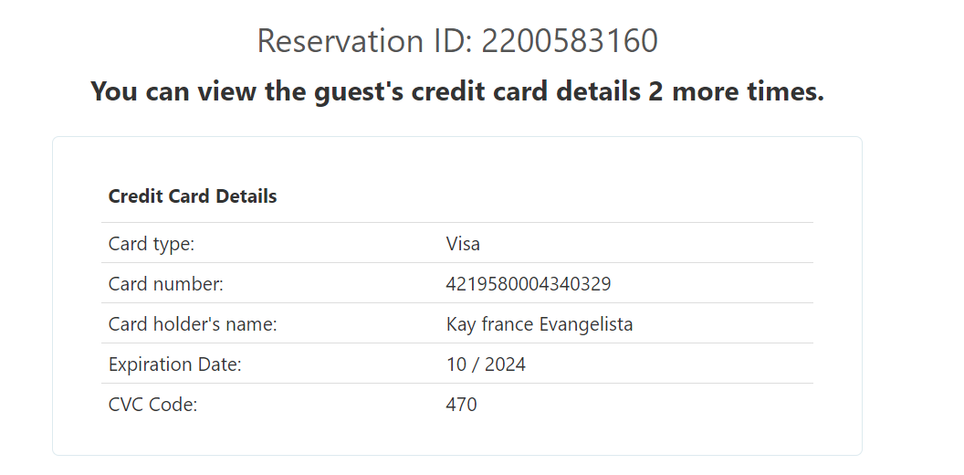Image resolution: width=964 pixels, height=475 pixels.
Task: Select the reservation number in the heading
Action: click(x=570, y=41)
